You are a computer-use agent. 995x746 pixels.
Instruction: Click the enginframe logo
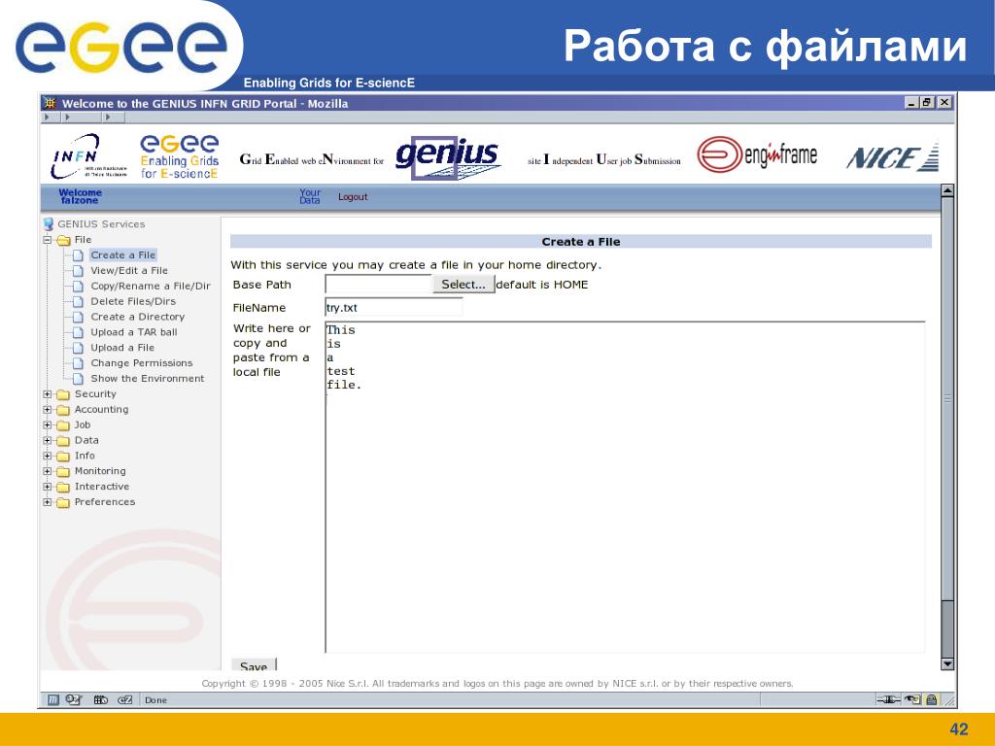(757, 154)
